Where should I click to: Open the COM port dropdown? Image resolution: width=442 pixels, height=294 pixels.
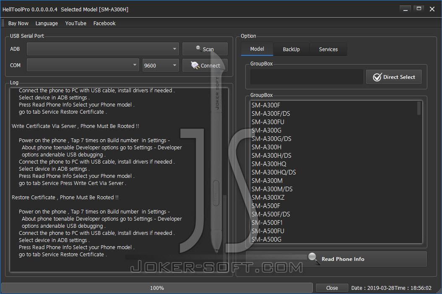pyautogui.click(x=83, y=65)
